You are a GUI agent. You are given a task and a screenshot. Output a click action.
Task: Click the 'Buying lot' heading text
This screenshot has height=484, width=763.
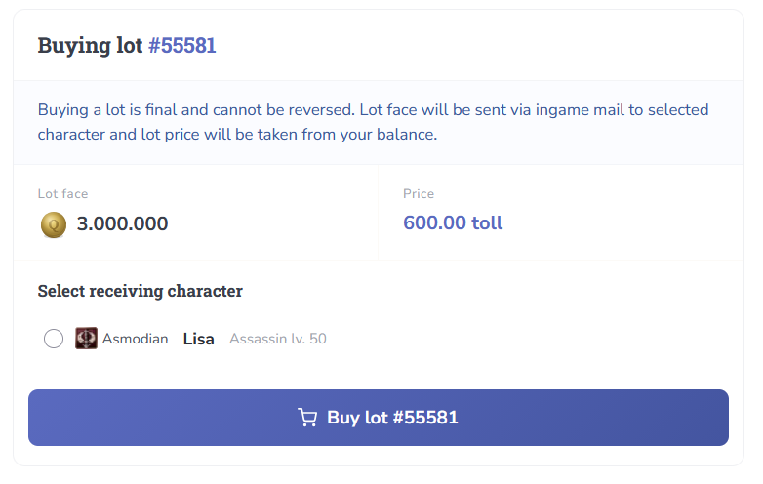point(91,45)
